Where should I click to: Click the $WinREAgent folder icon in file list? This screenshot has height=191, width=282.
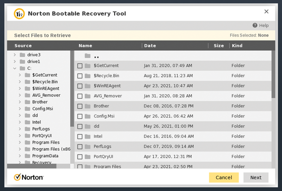pyautogui.click(x=87, y=86)
